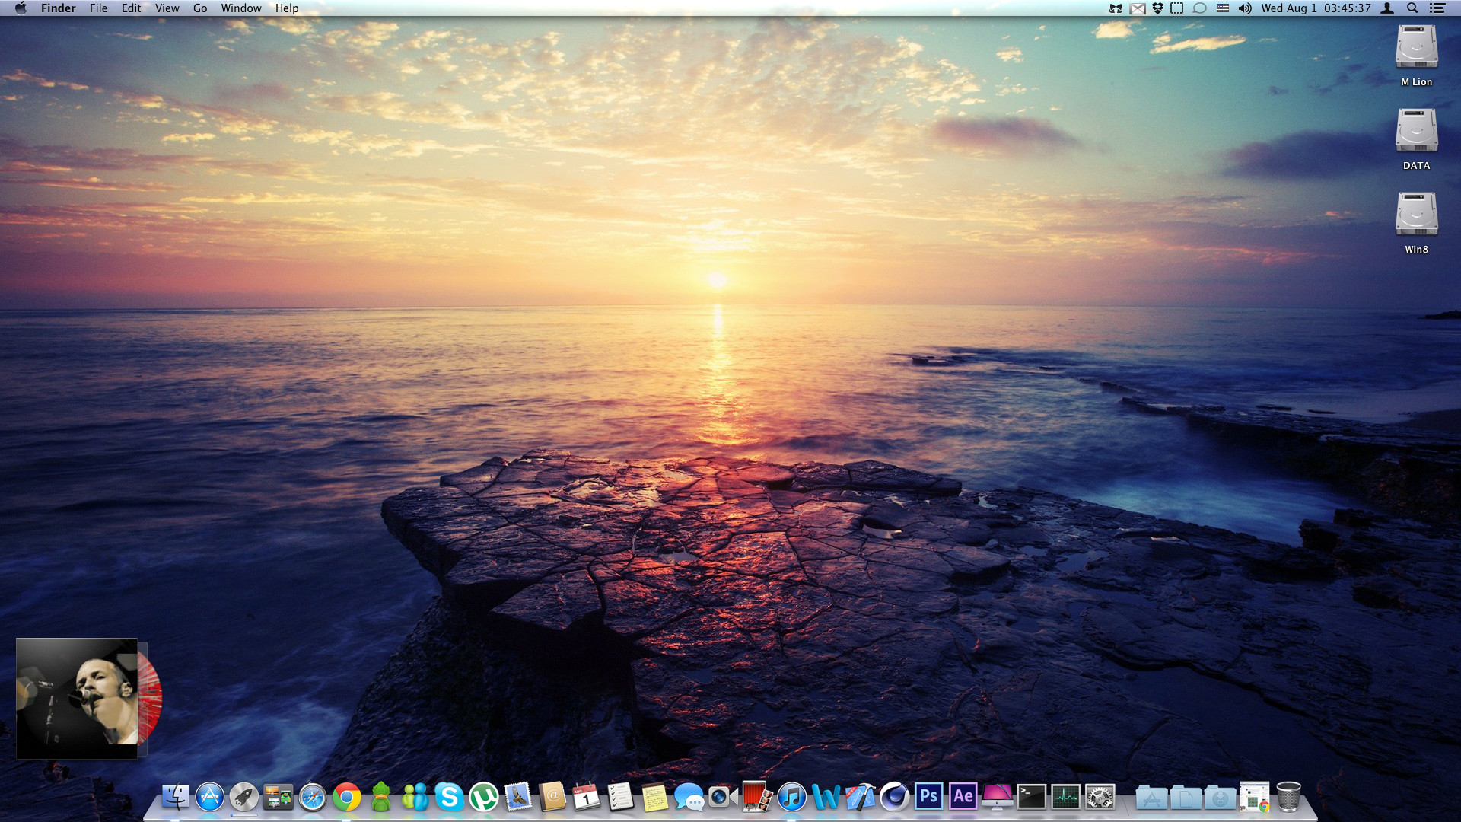Open the Edit menu
The height and width of the screenshot is (822, 1461).
131,8
